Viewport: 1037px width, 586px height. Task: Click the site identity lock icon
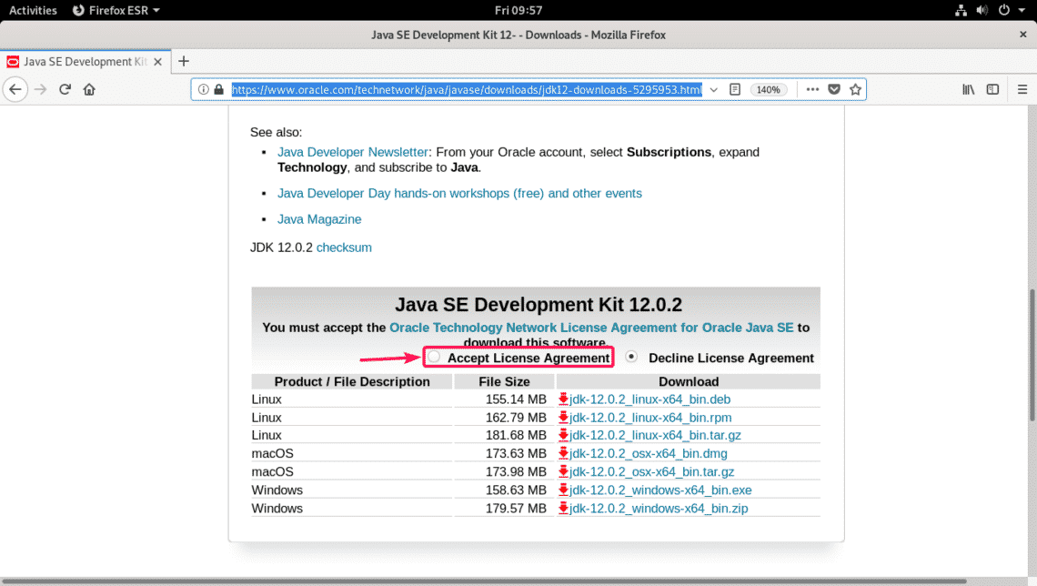point(218,89)
